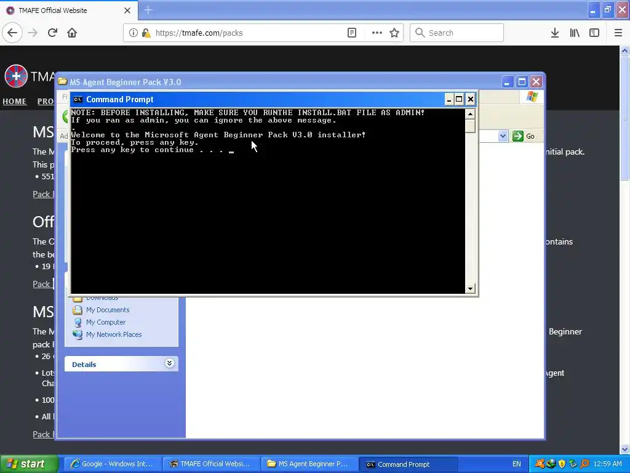Reload the TMAFE page

coord(52,33)
